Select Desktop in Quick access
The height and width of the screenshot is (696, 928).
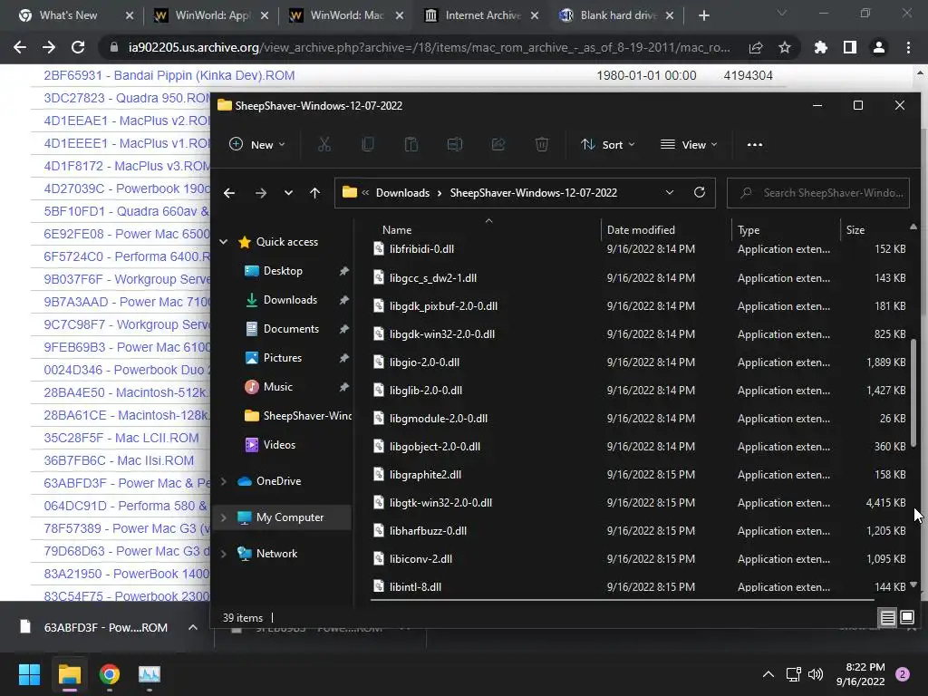tap(283, 270)
